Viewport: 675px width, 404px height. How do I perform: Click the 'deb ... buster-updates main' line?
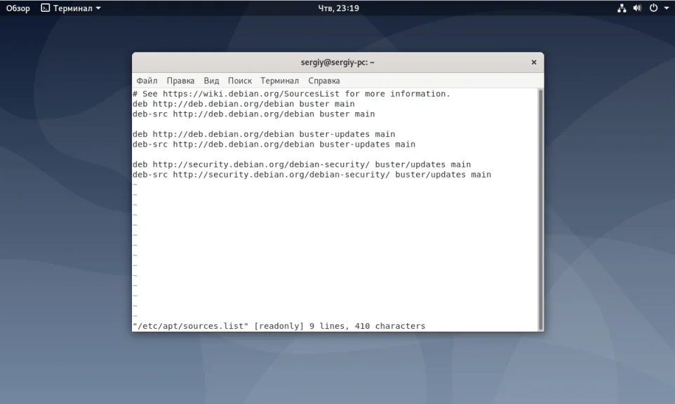[264, 134]
